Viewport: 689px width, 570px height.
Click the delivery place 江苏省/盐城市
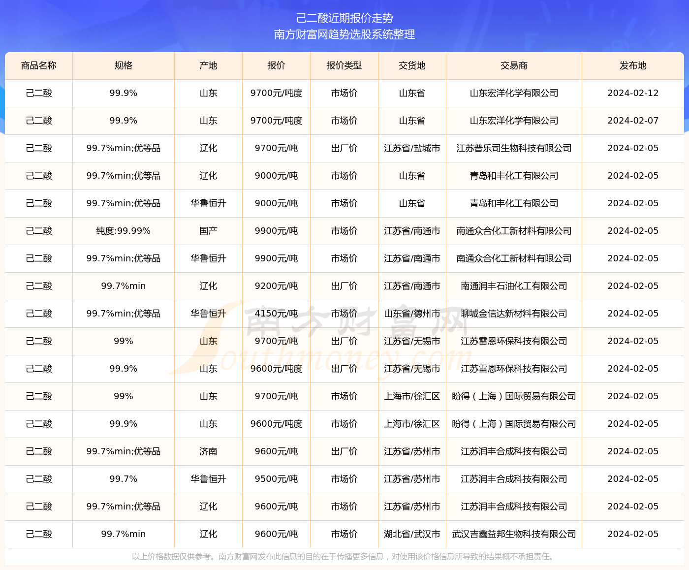pyautogui.click(x=412, y=148)
